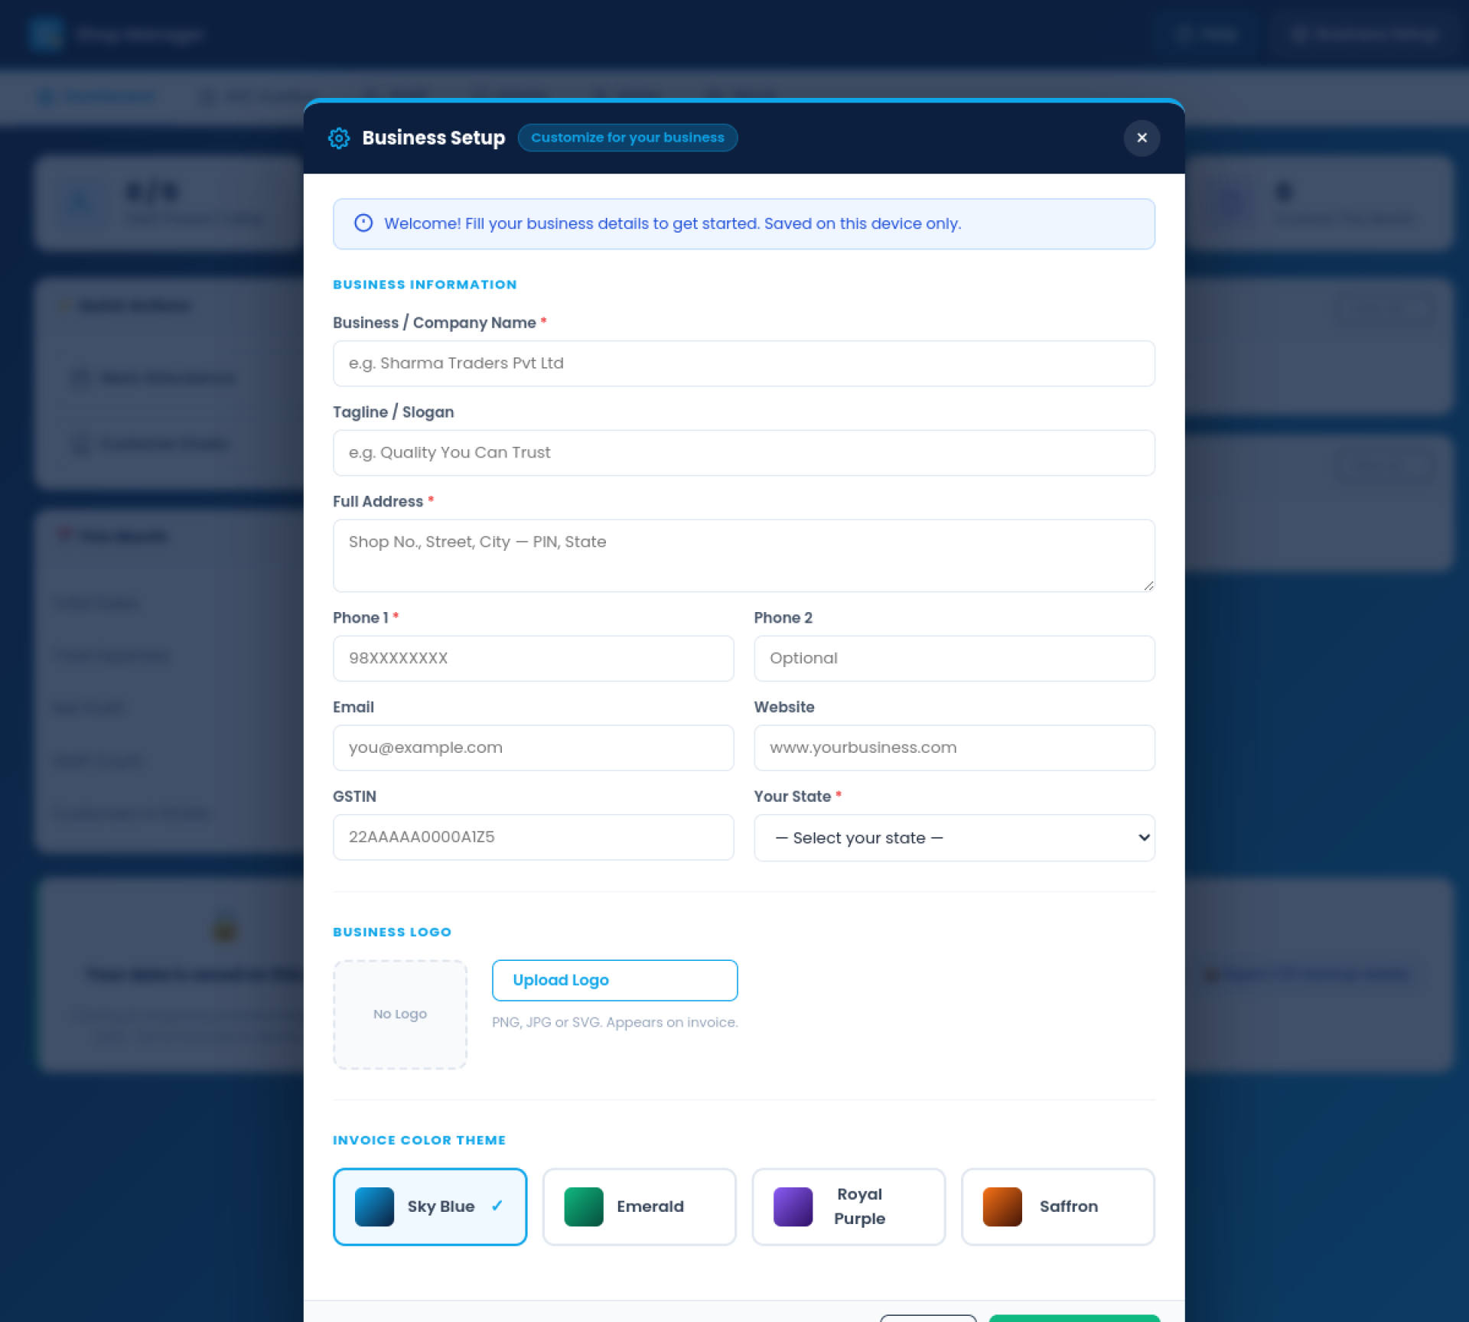Image resolution: width=1469 pixels, height=1322 pixels.
Task: Click the Address textarea resize handle
Action: (x=1148, y=585)
